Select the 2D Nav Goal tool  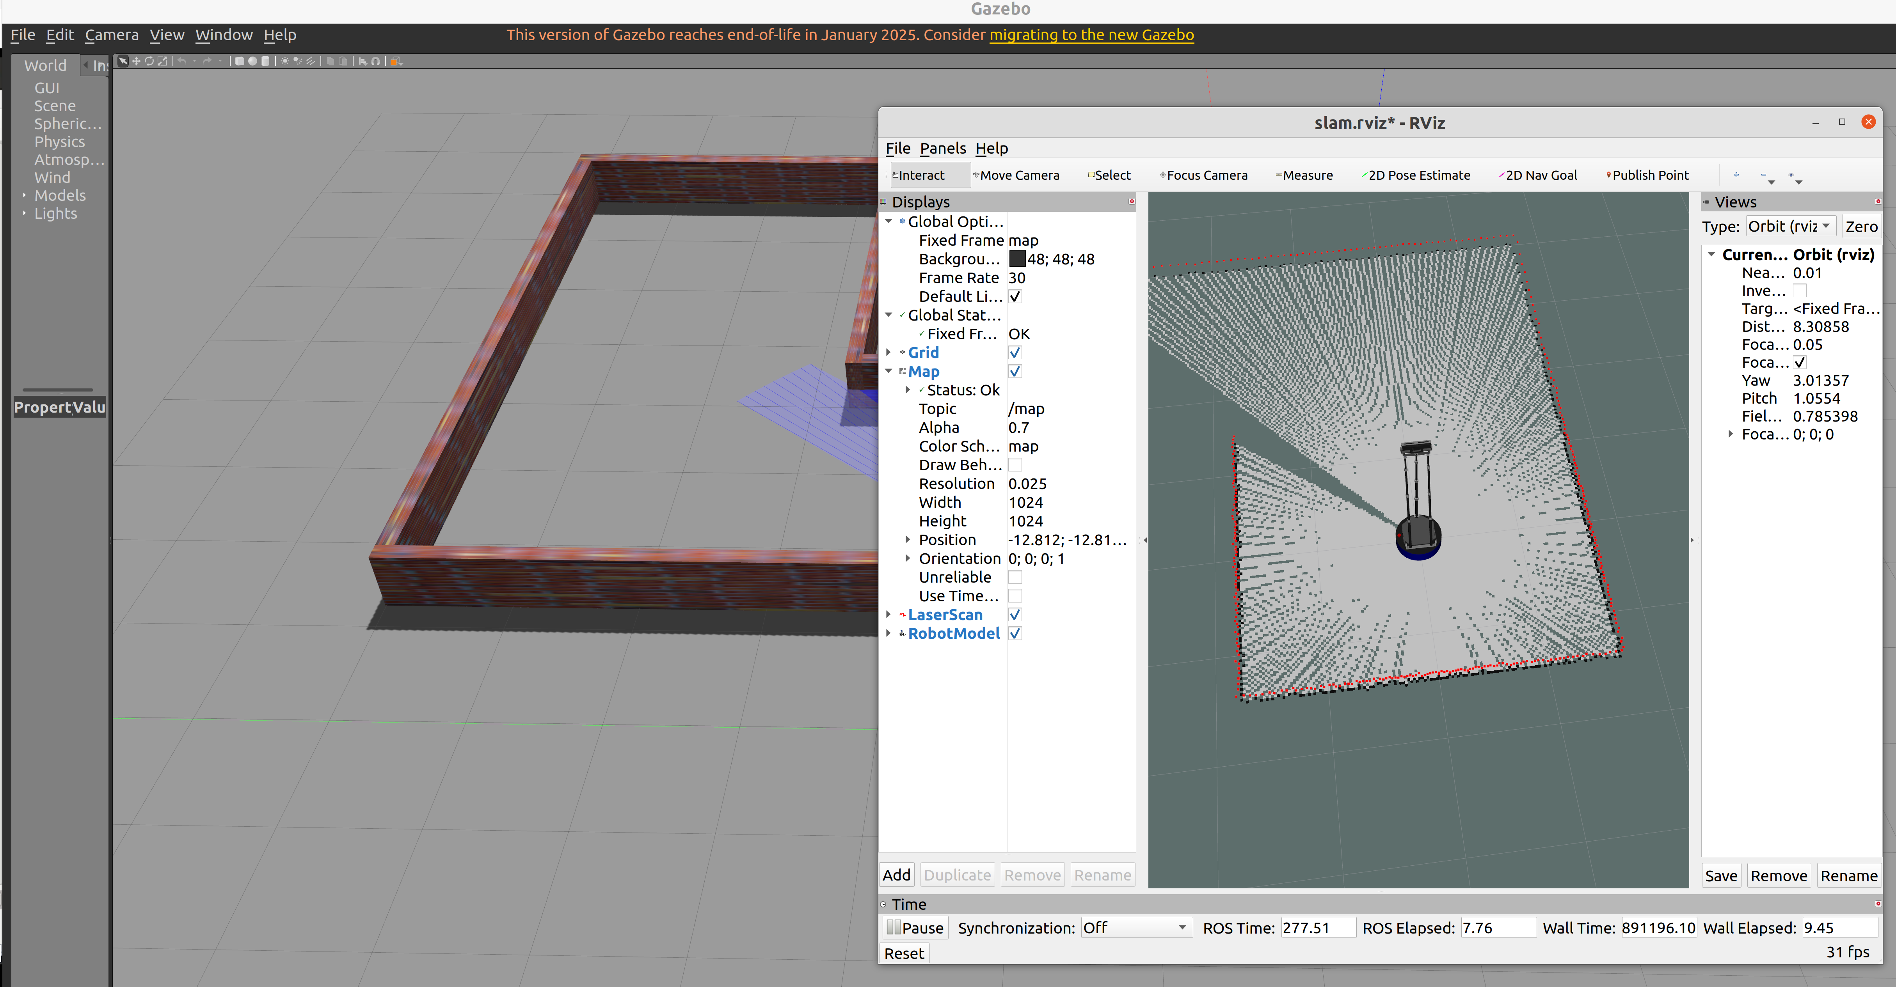pos(1540,175)
